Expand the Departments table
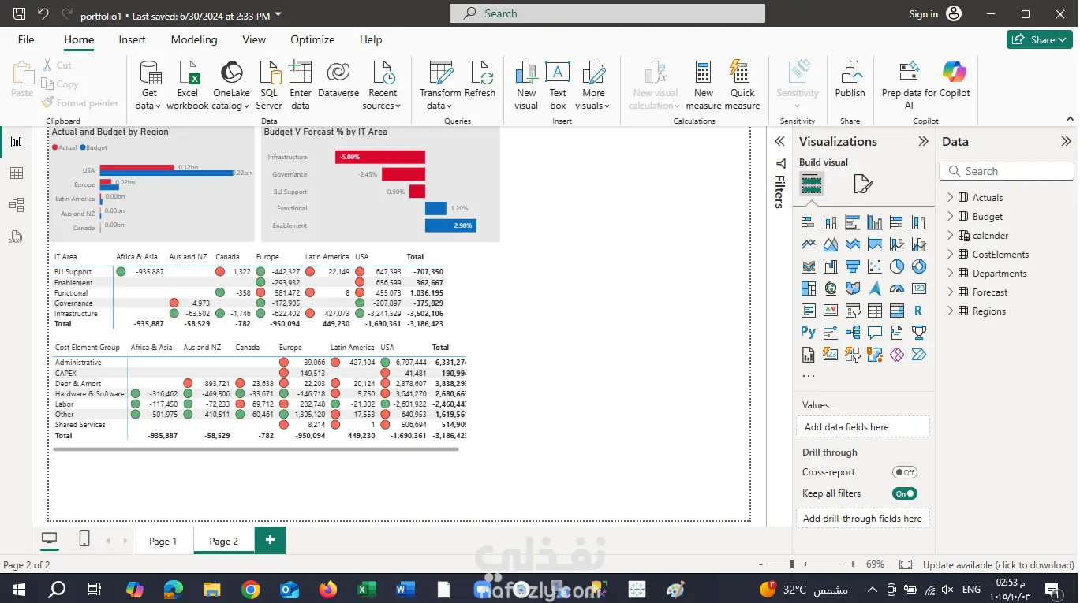1080x603 pixels. (951, 273)
